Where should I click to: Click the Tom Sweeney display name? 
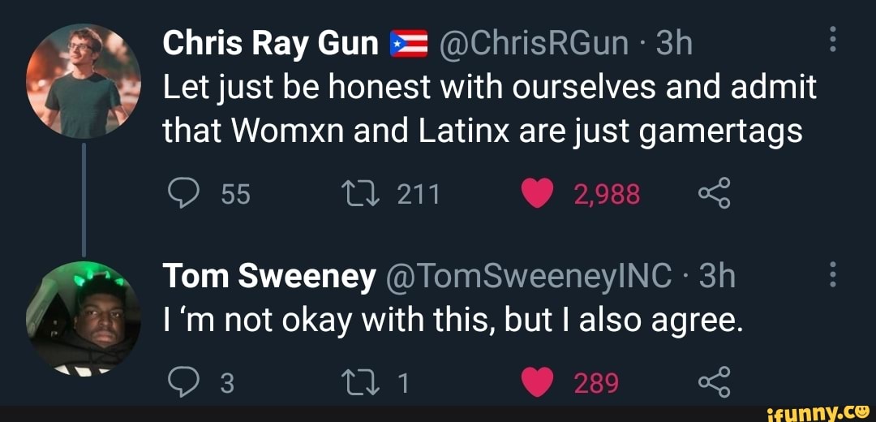tap(269, 278)
